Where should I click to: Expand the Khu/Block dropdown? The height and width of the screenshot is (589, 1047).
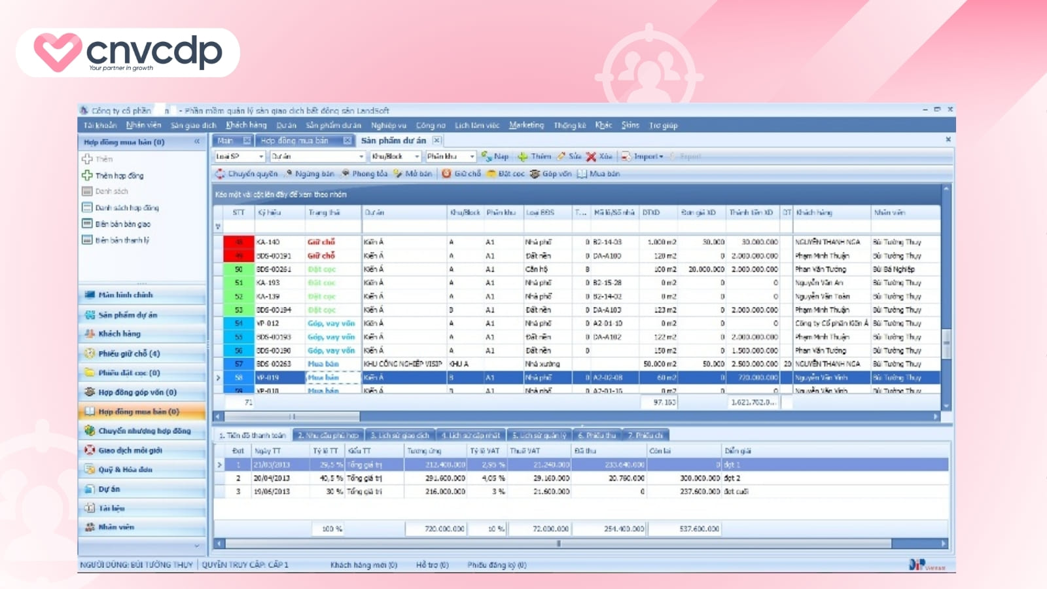[418, 156]
